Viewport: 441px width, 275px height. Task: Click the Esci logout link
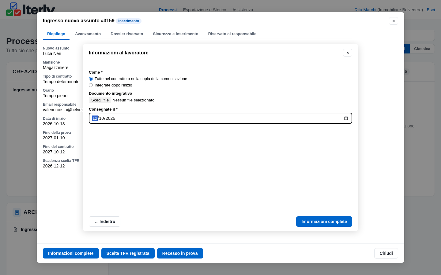point(431,10)
